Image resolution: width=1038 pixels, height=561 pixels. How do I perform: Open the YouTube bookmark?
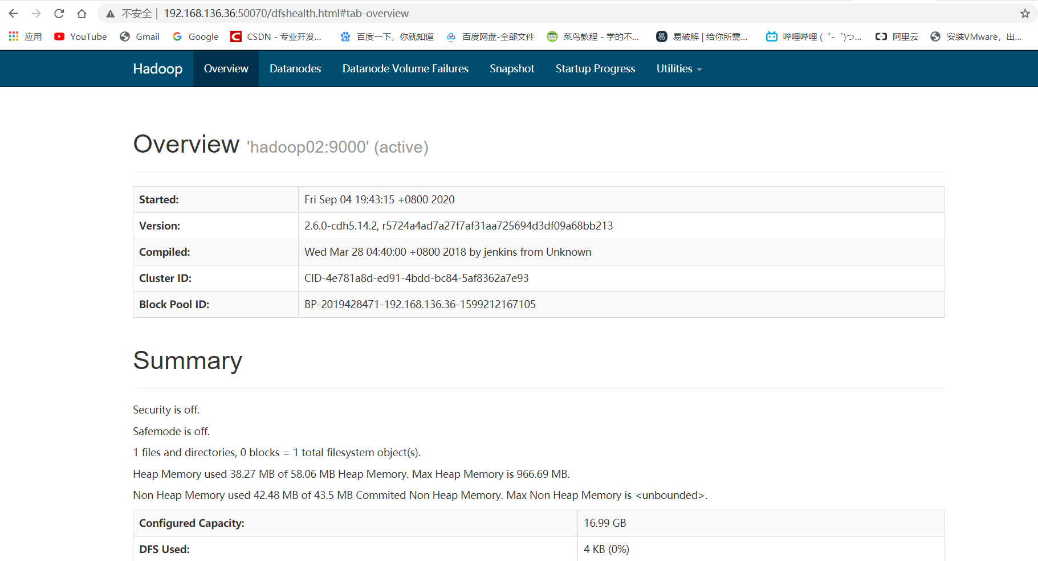[x=80, y=36]
